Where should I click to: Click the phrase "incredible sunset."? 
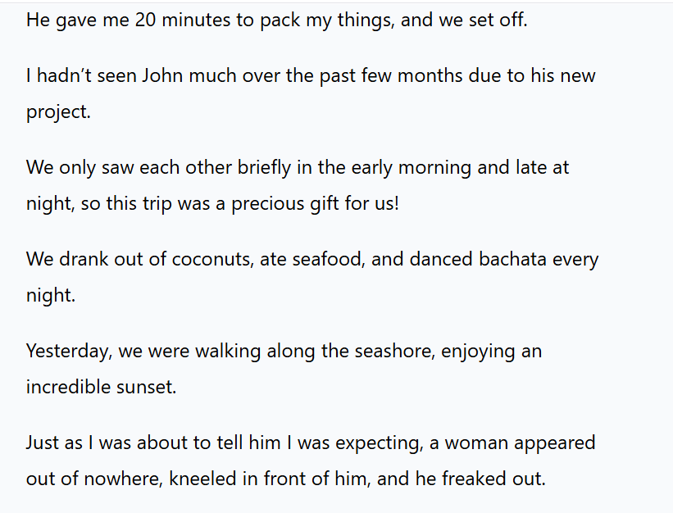(101, 387)
